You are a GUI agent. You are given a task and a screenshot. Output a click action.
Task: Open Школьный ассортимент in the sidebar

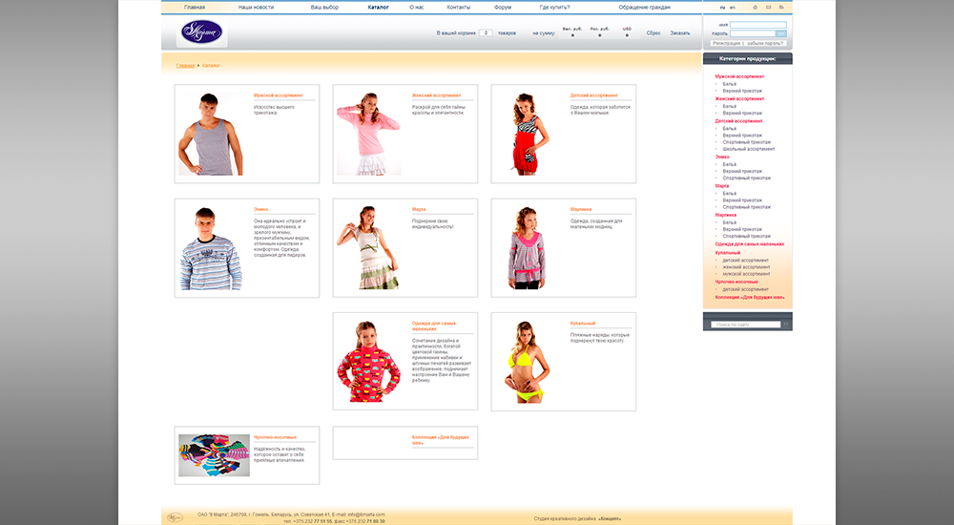748,149
